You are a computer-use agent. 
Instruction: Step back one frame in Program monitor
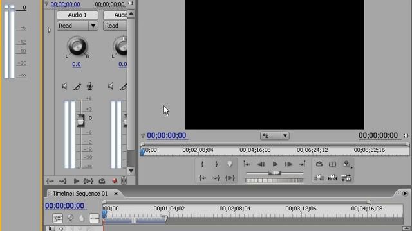coord(261,164)
